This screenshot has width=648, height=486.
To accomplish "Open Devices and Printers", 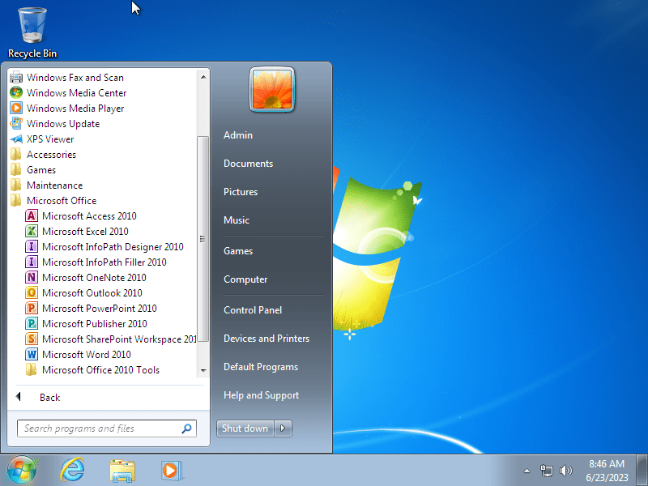I will [266, 339].
